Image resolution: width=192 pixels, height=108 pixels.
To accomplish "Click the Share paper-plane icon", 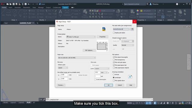I will 40,4.
